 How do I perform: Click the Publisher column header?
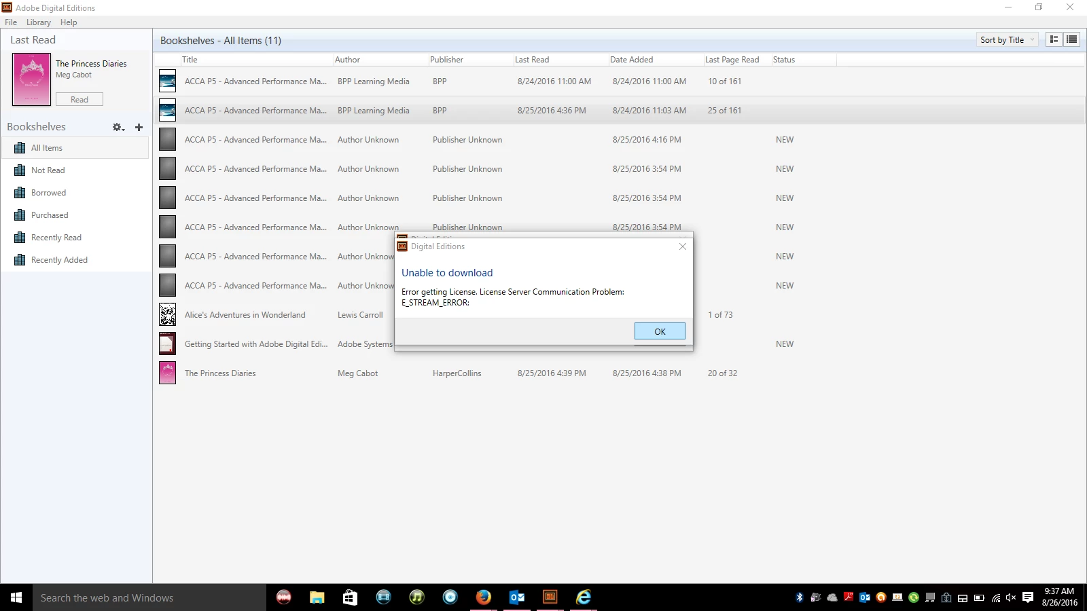pyautogui.click(x=471, y=60)
